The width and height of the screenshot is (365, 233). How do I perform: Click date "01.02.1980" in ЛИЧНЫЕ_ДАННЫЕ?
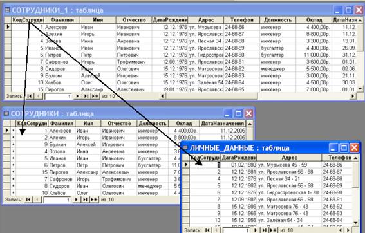coord(239,165)
